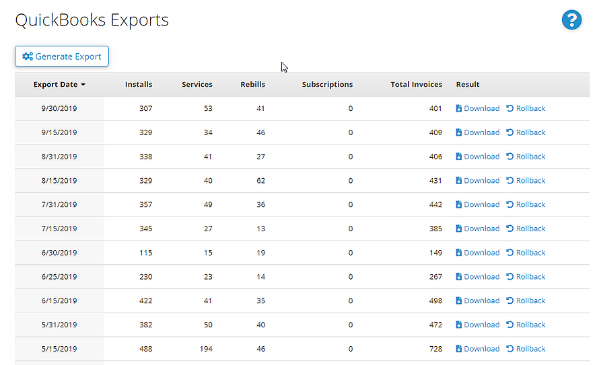Click the Total Invoices column header
Image resolution: width=597 pixels, height=365 pixels.
pyautogui.click(x=416, y=85)
